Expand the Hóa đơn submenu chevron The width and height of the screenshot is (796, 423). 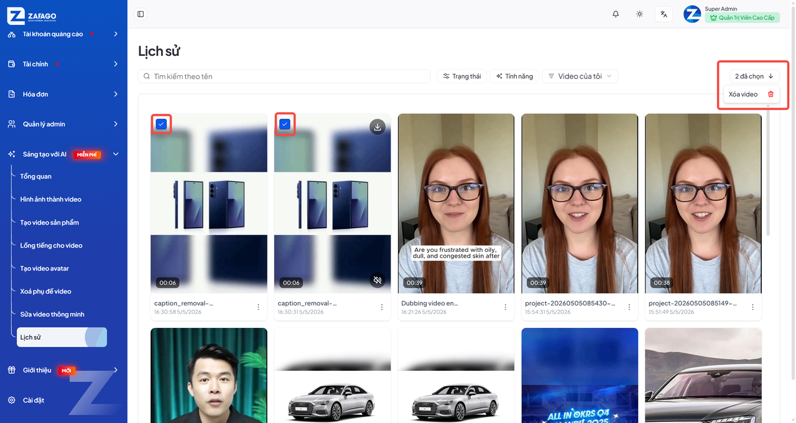tap(116, 94)
